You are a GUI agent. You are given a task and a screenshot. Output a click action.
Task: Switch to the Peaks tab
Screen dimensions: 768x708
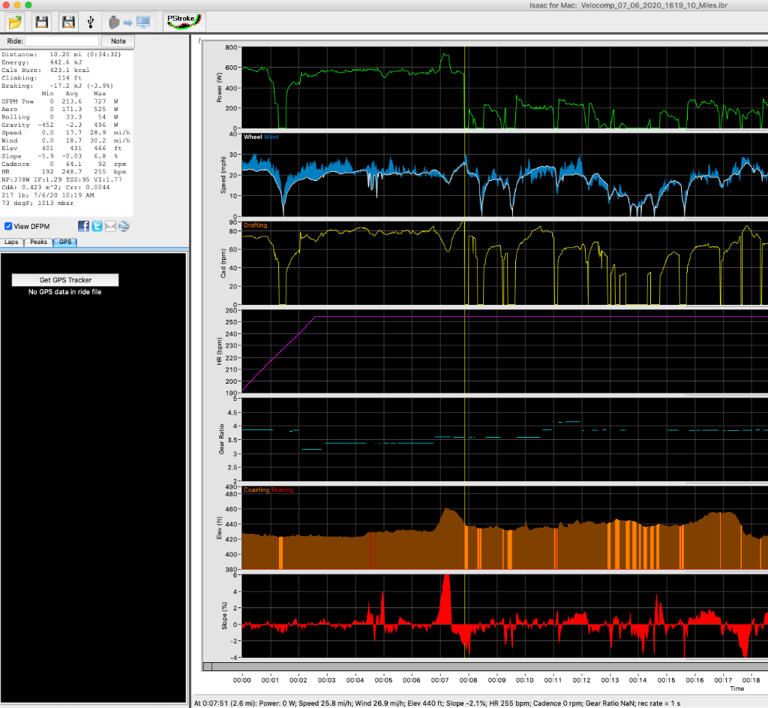[x=38, y=243]
